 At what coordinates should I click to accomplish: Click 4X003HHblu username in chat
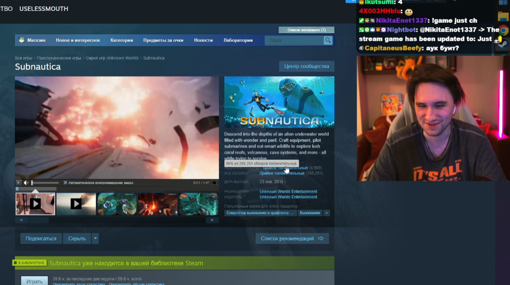pos(380,11)
